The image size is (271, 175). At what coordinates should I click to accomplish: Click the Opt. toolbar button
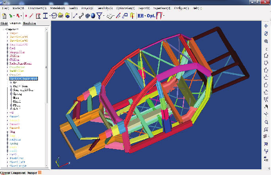pos(151,16)
